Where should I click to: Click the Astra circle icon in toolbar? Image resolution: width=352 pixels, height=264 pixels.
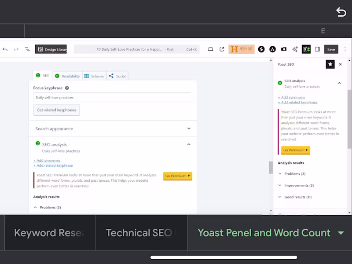tap(272, 49)
